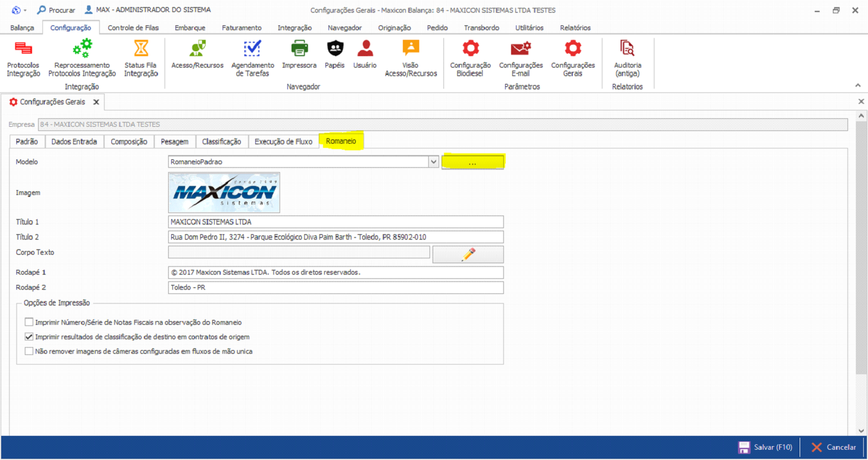This screenshot has width=868, height=460.
Task: Open the Transbordo ribbon tab
Action: pyautogui.click(x=481, y=28)
